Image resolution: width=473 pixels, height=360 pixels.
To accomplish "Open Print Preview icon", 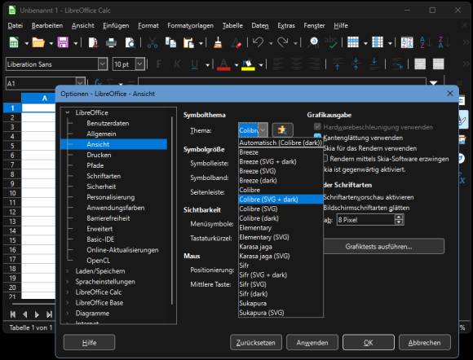I will click(x=130, y=42).
